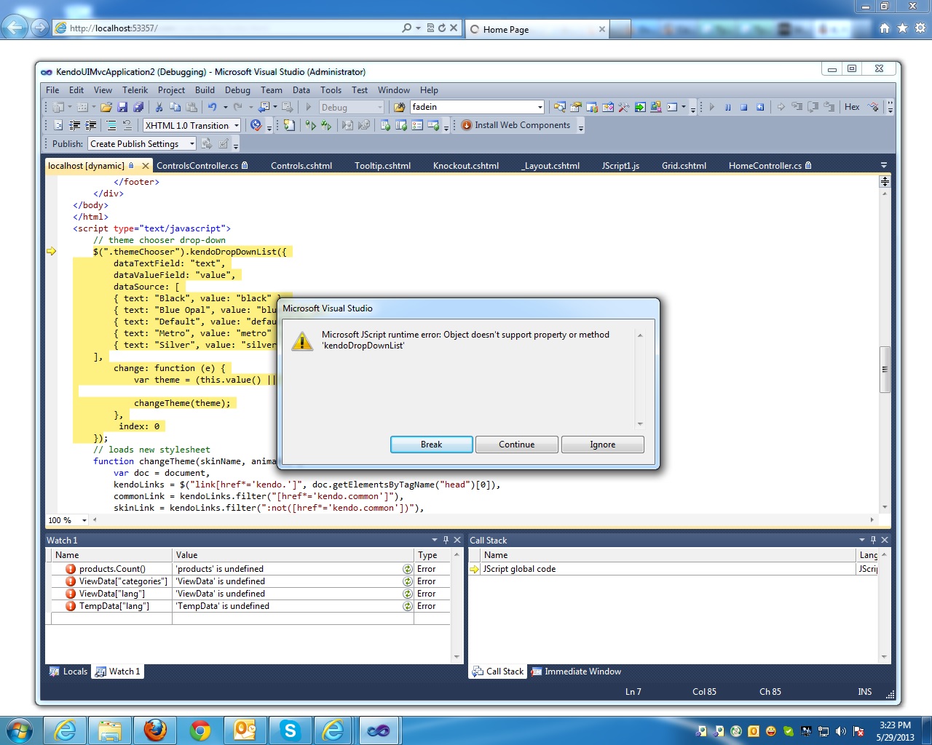
Task: Switch to the Controls.cshtml tab
Action: 301,166
